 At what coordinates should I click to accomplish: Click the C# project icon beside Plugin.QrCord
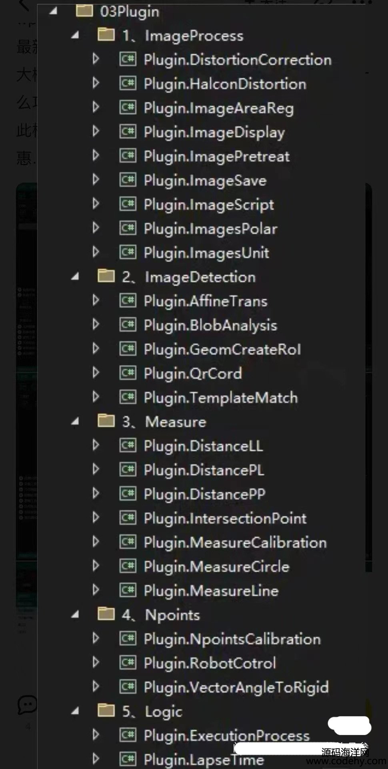click(128, 373)
